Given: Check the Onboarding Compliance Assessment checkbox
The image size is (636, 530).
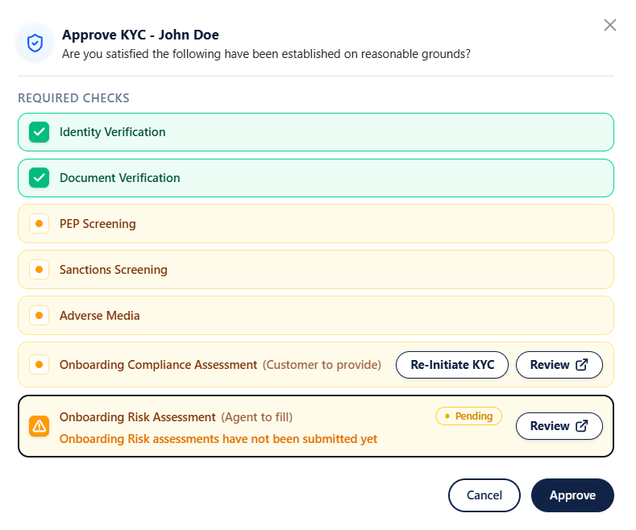Looking at the screenshot, I should pyautogui.click(x=39, y=364).
